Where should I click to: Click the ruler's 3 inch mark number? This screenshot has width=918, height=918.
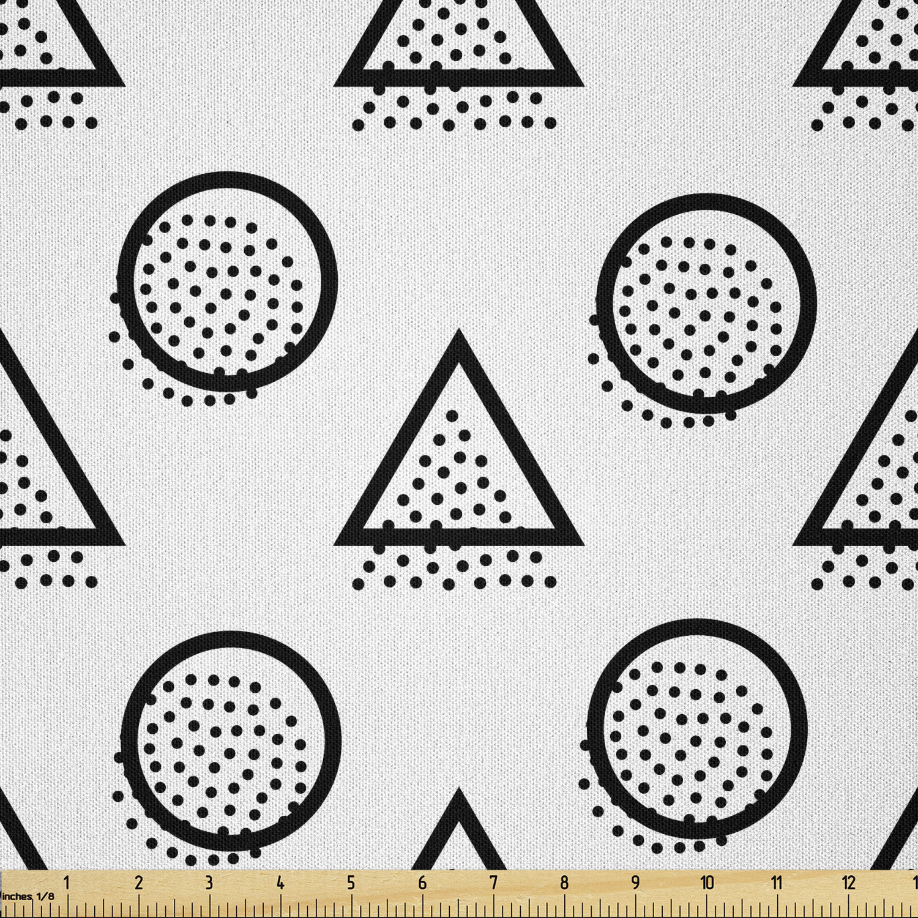(x=209, y=883)
